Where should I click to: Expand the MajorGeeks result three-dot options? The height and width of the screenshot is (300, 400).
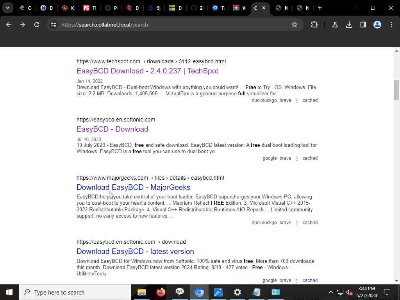pos(297,223)
